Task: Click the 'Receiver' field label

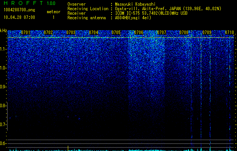Action: click(x=76, y=13)
